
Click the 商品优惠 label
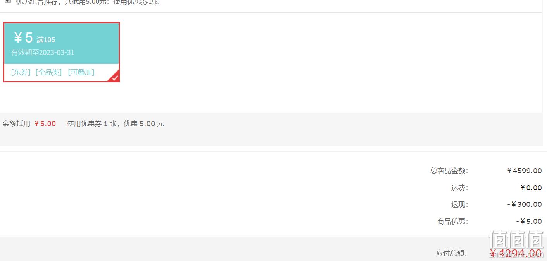453,222
